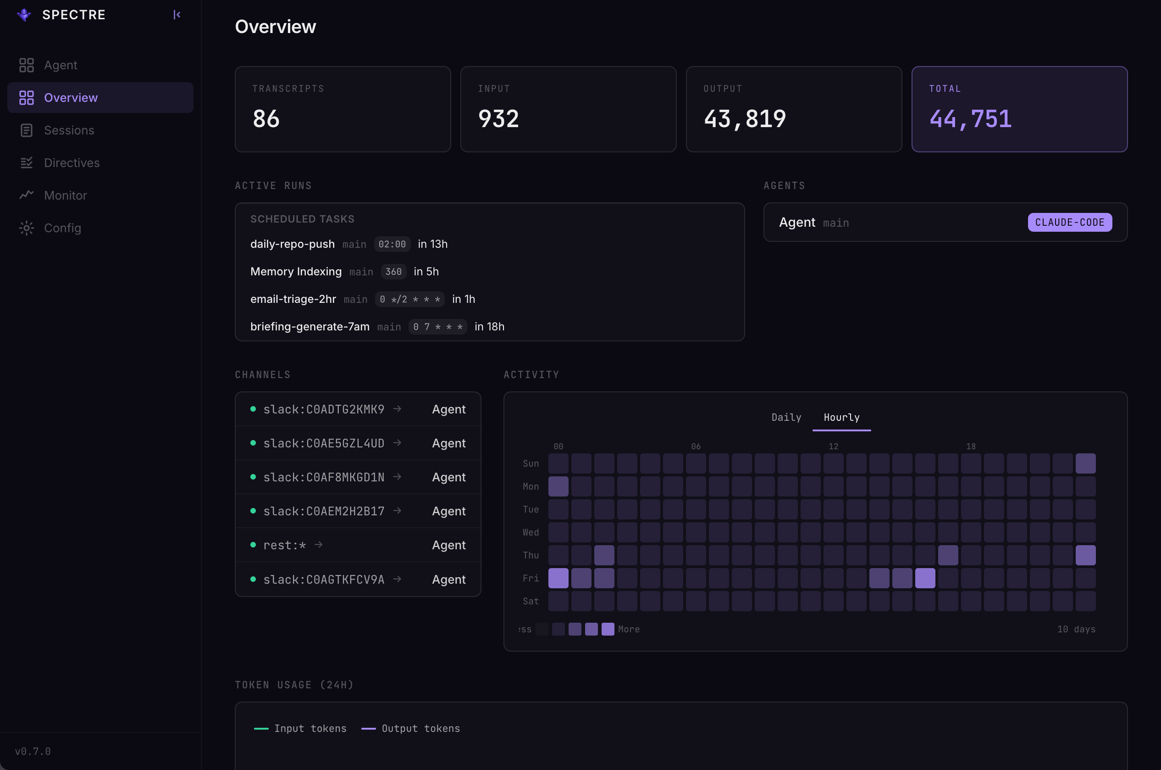Viewport: 1161px width, 770px height.
Task: Open Config settings page
Action: [100, 228]
